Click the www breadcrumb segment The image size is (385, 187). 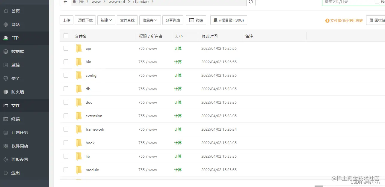point(96,2)
